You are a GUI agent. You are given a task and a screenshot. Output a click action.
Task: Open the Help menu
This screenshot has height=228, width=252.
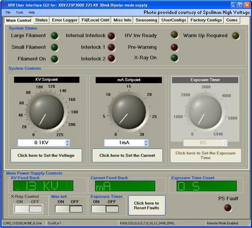[x=31, y=12]
